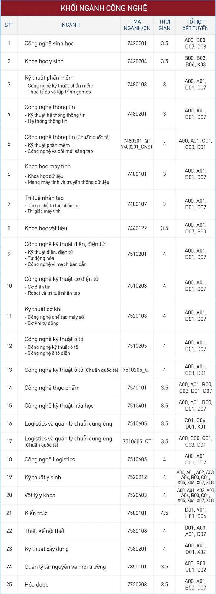Click code 7480201_QT

pyautogui.click(x=137, y=141)
